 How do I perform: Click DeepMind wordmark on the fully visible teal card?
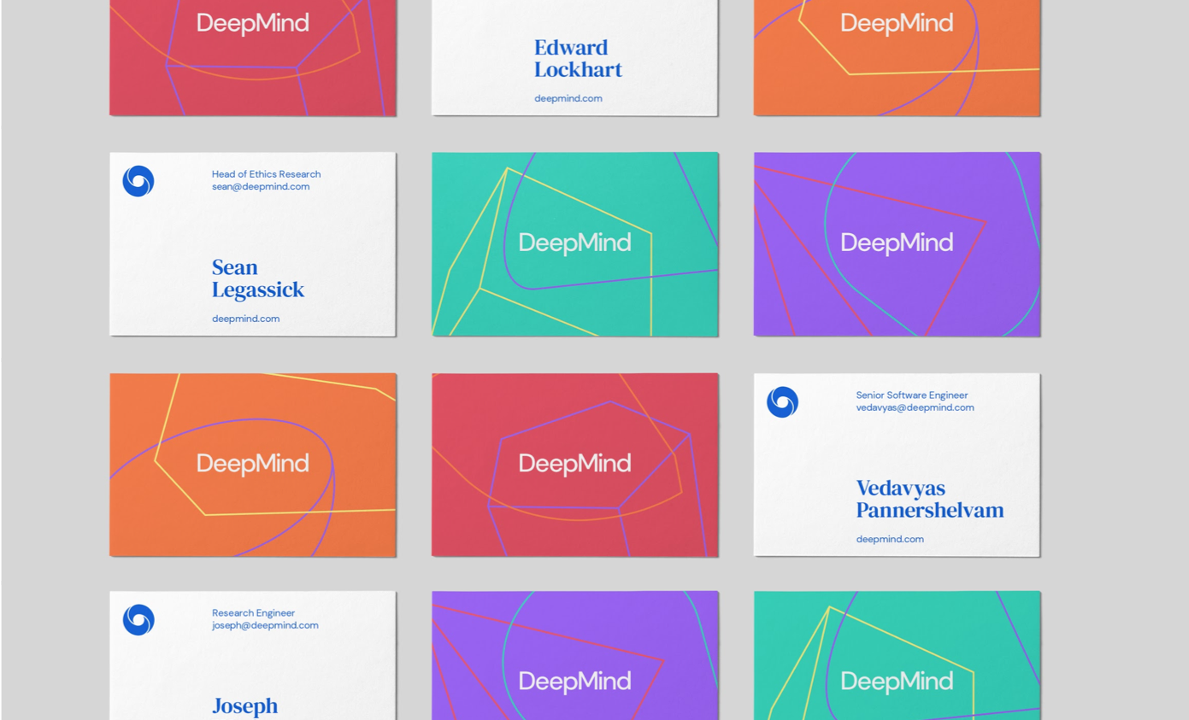click(574, 243)
